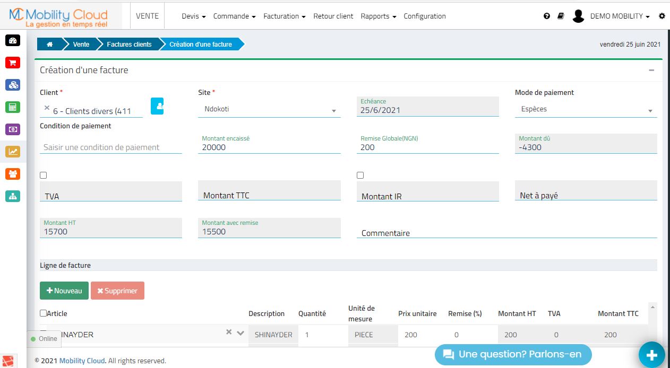Open the teal organization chart sidebar icon
This screenshot has height=368, width=670.
point(13,196)
